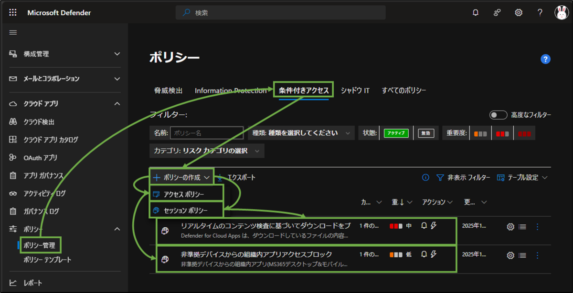Click the blue help circle beside ポリシー title
Screen dimensions: 573x293
[x=546, y=59]
